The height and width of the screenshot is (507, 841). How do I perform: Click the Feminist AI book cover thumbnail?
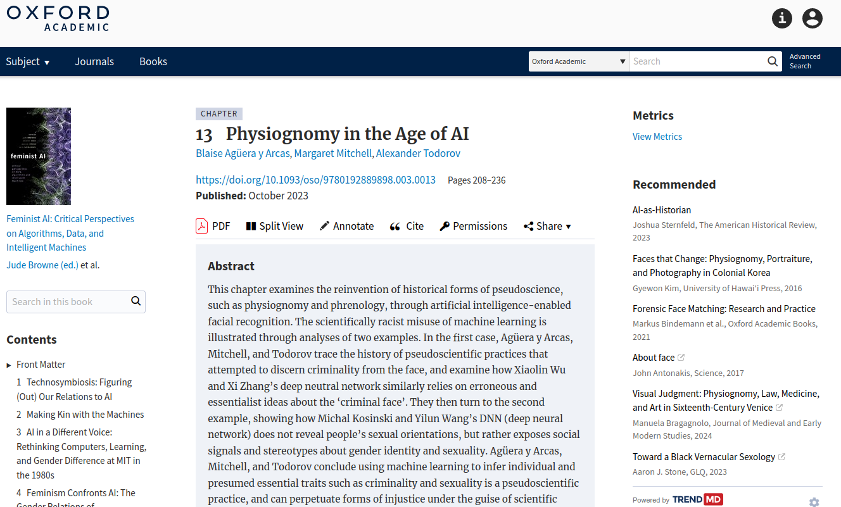point(39,156)
